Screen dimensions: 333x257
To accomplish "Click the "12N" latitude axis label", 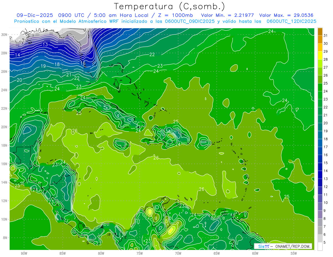I will tap(4, 201).
